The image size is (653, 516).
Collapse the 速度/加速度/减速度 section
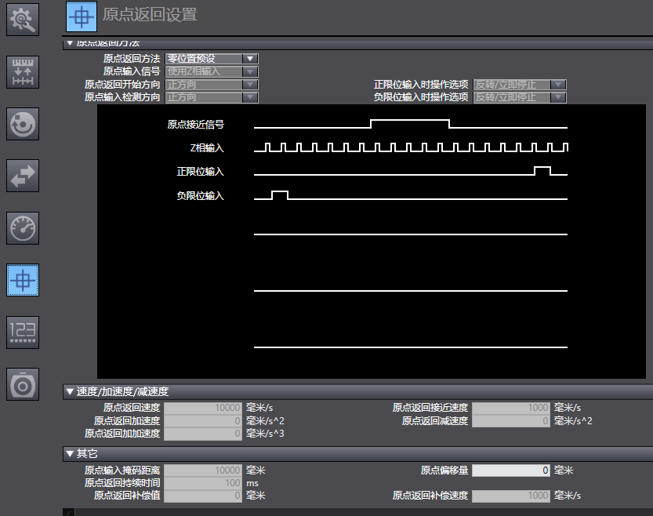tap(70, 391)
